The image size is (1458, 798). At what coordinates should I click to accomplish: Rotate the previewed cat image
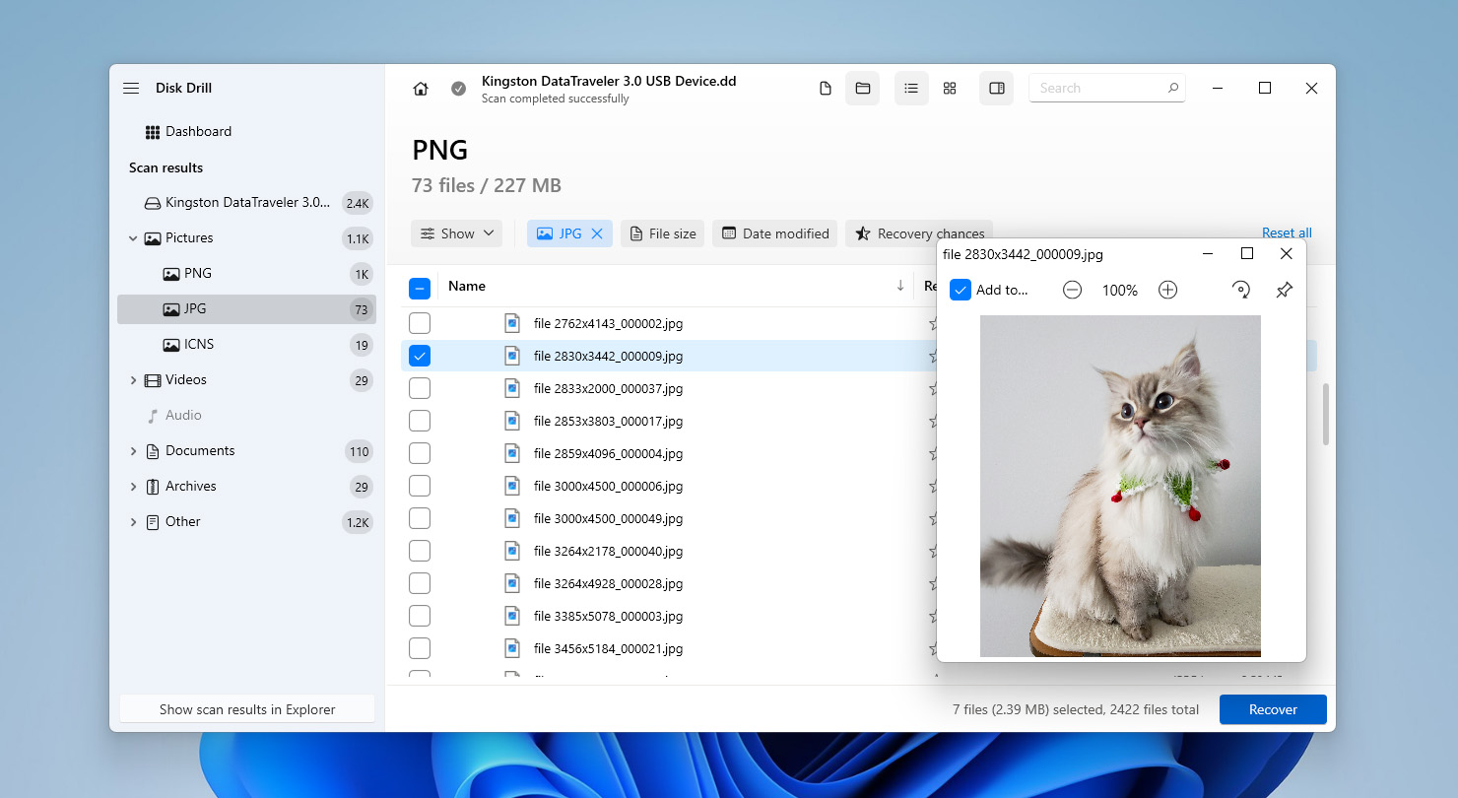point(1240,290)
